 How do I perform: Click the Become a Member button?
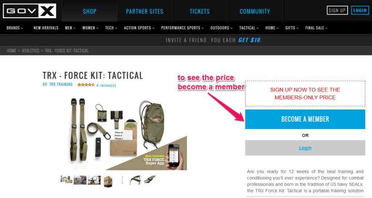tap(305, 119)
